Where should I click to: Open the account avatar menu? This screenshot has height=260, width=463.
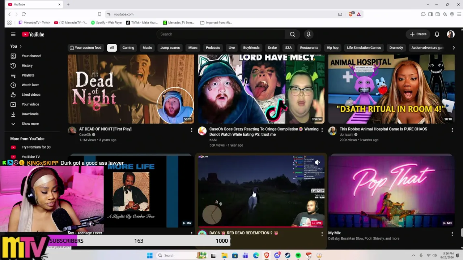pyautogui.click(x=451, y=34)
